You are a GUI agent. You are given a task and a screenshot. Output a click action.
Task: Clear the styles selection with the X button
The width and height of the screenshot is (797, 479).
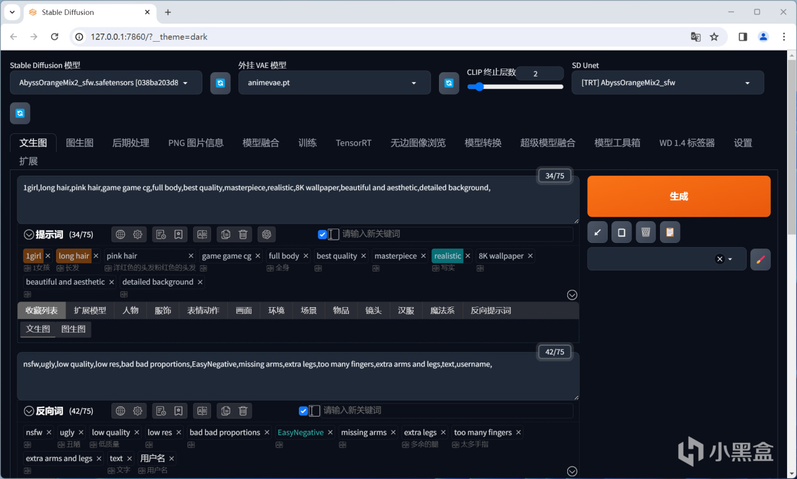pyautogui.click(x=720, y=259)
